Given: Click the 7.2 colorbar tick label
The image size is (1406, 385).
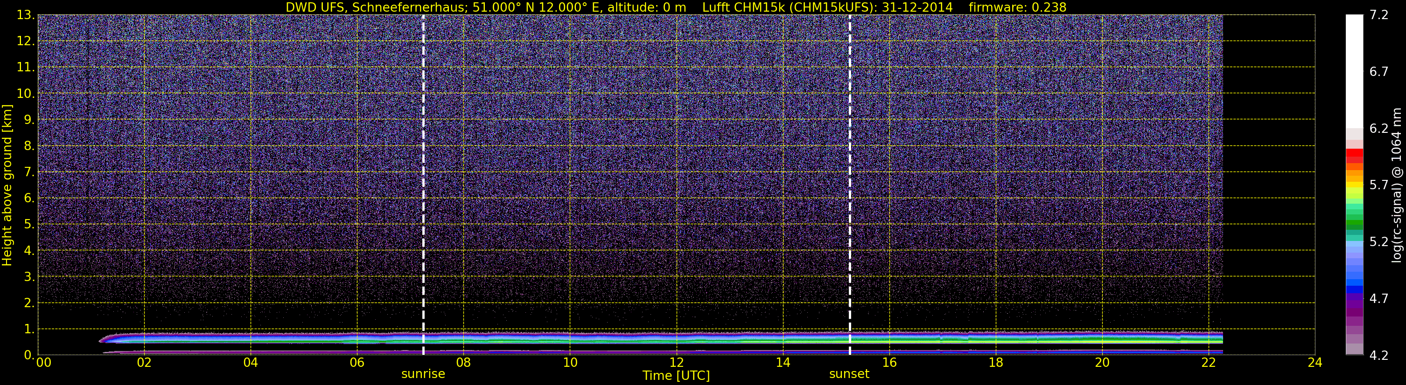Looking at the screenshot, I should [1379, 15].
